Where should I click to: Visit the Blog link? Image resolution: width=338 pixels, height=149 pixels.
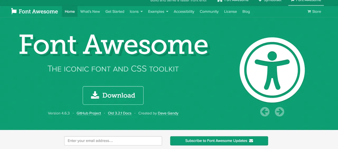click(246, 12)
